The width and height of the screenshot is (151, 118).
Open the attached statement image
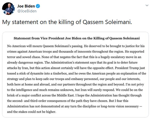[75, 75]
